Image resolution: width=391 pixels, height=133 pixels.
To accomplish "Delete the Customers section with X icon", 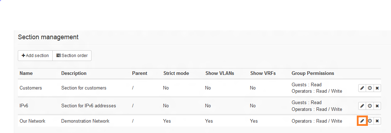I will tap(377, 88).
